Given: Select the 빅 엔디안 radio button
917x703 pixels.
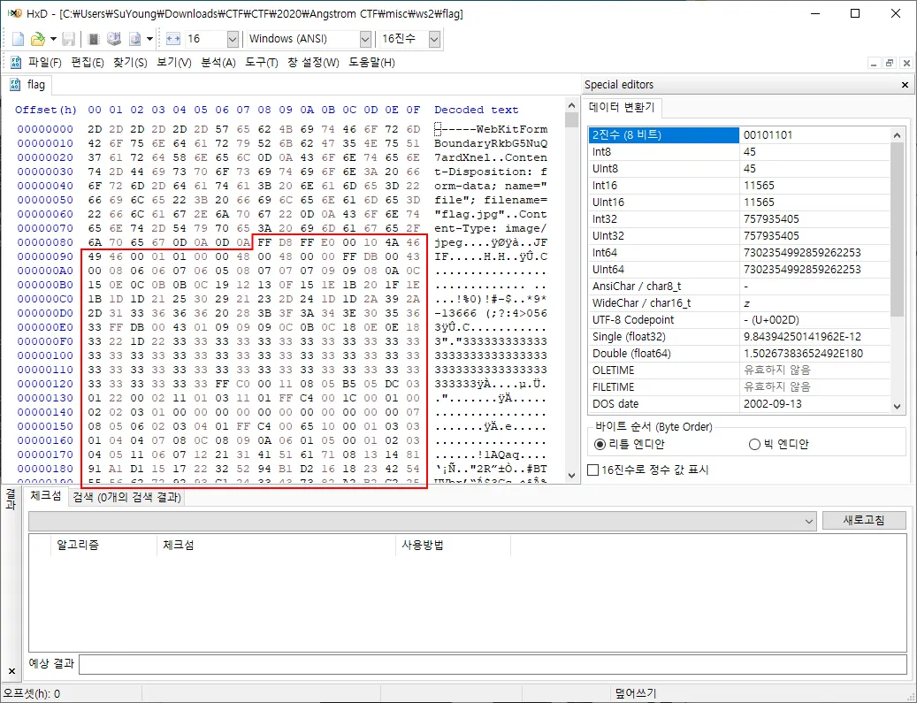Looking at the screenshot, I should coord(754,445).
